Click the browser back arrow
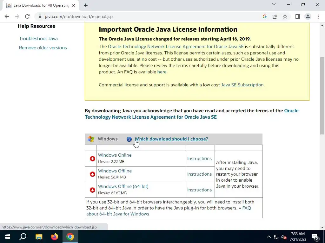The image size is (325, 243). [7, 16]
